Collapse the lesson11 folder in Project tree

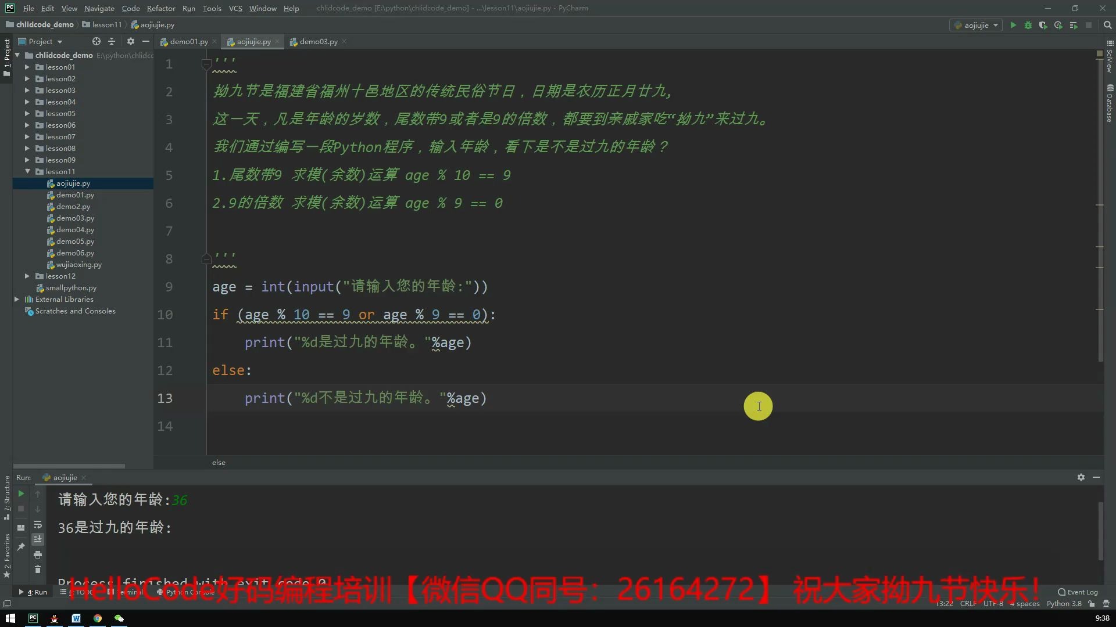click(x=27, y=171)
